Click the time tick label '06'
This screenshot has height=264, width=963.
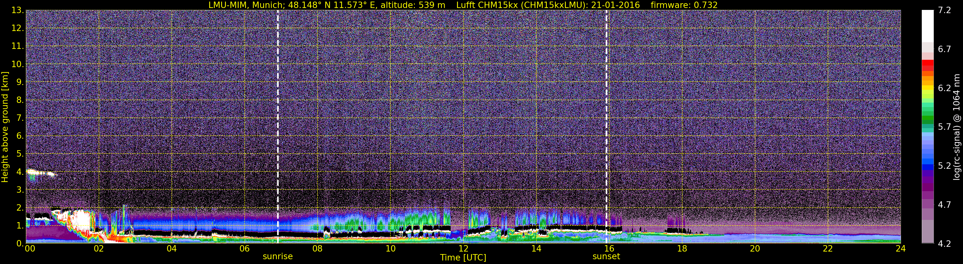245,248
